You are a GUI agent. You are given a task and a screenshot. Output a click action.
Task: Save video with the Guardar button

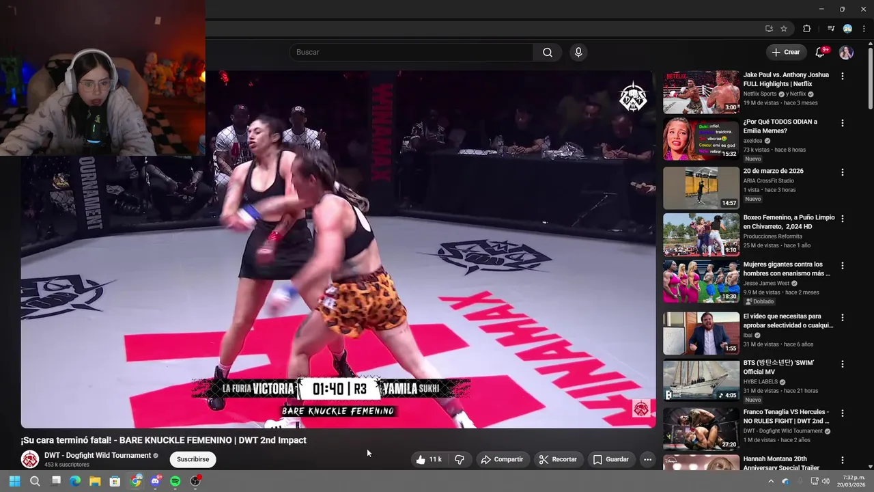[x=610, y=459]
